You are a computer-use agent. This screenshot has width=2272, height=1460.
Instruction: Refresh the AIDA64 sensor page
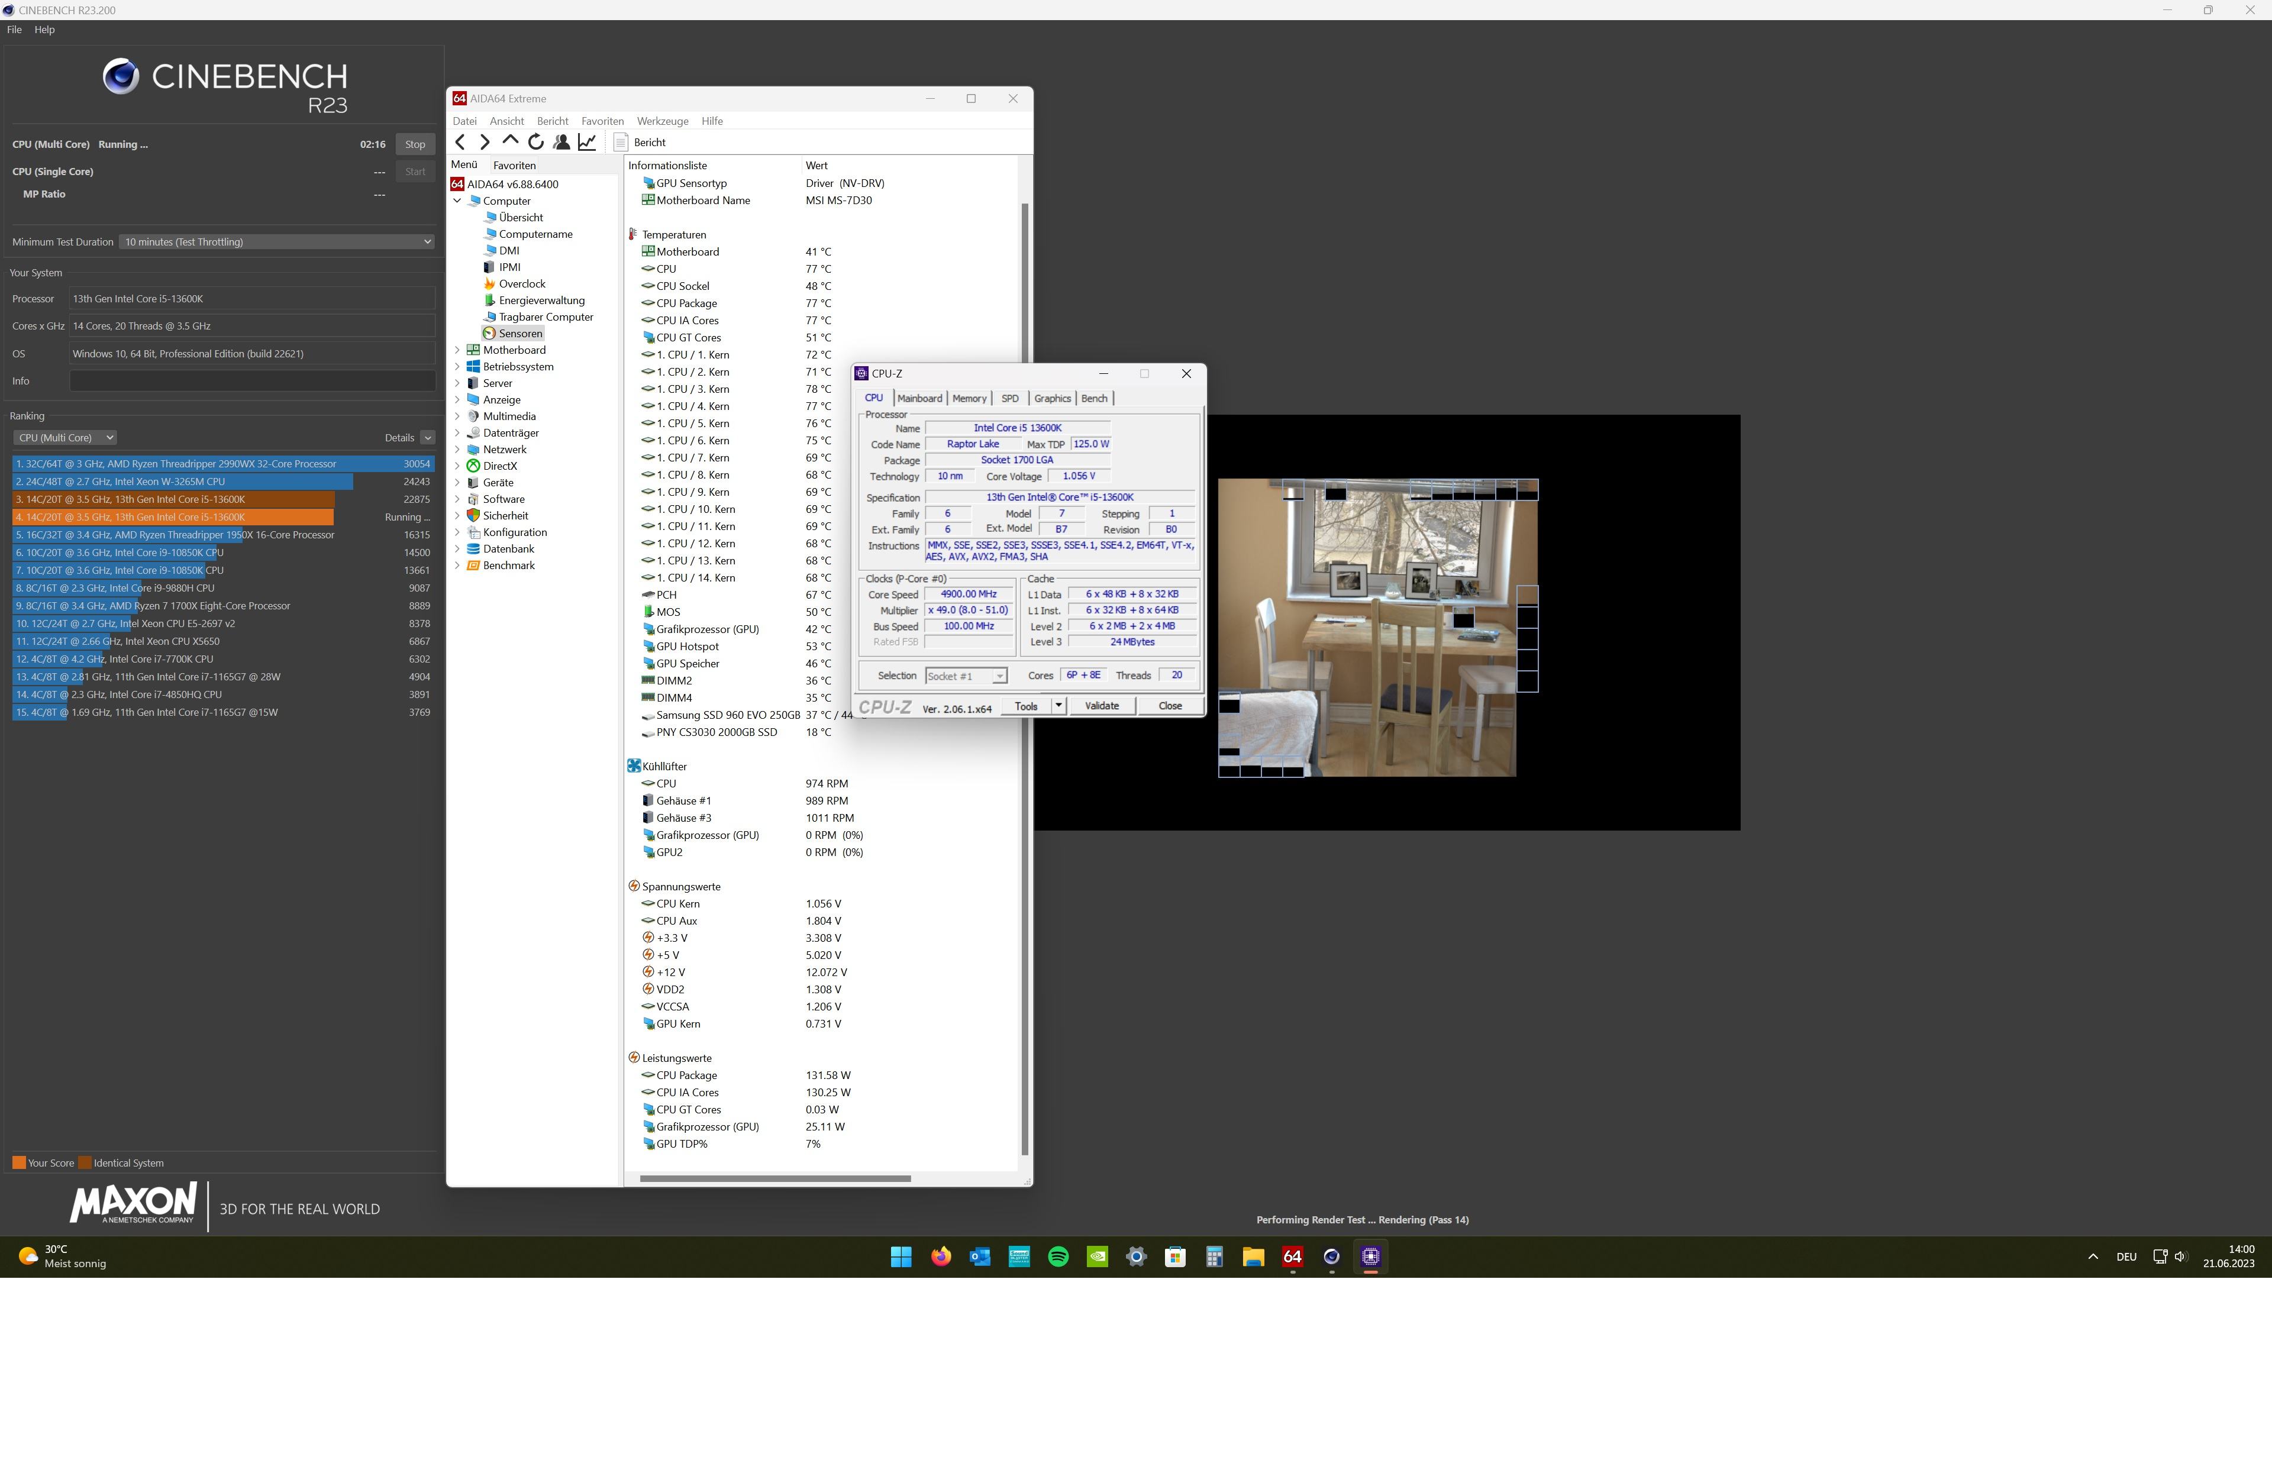point(536,142)
